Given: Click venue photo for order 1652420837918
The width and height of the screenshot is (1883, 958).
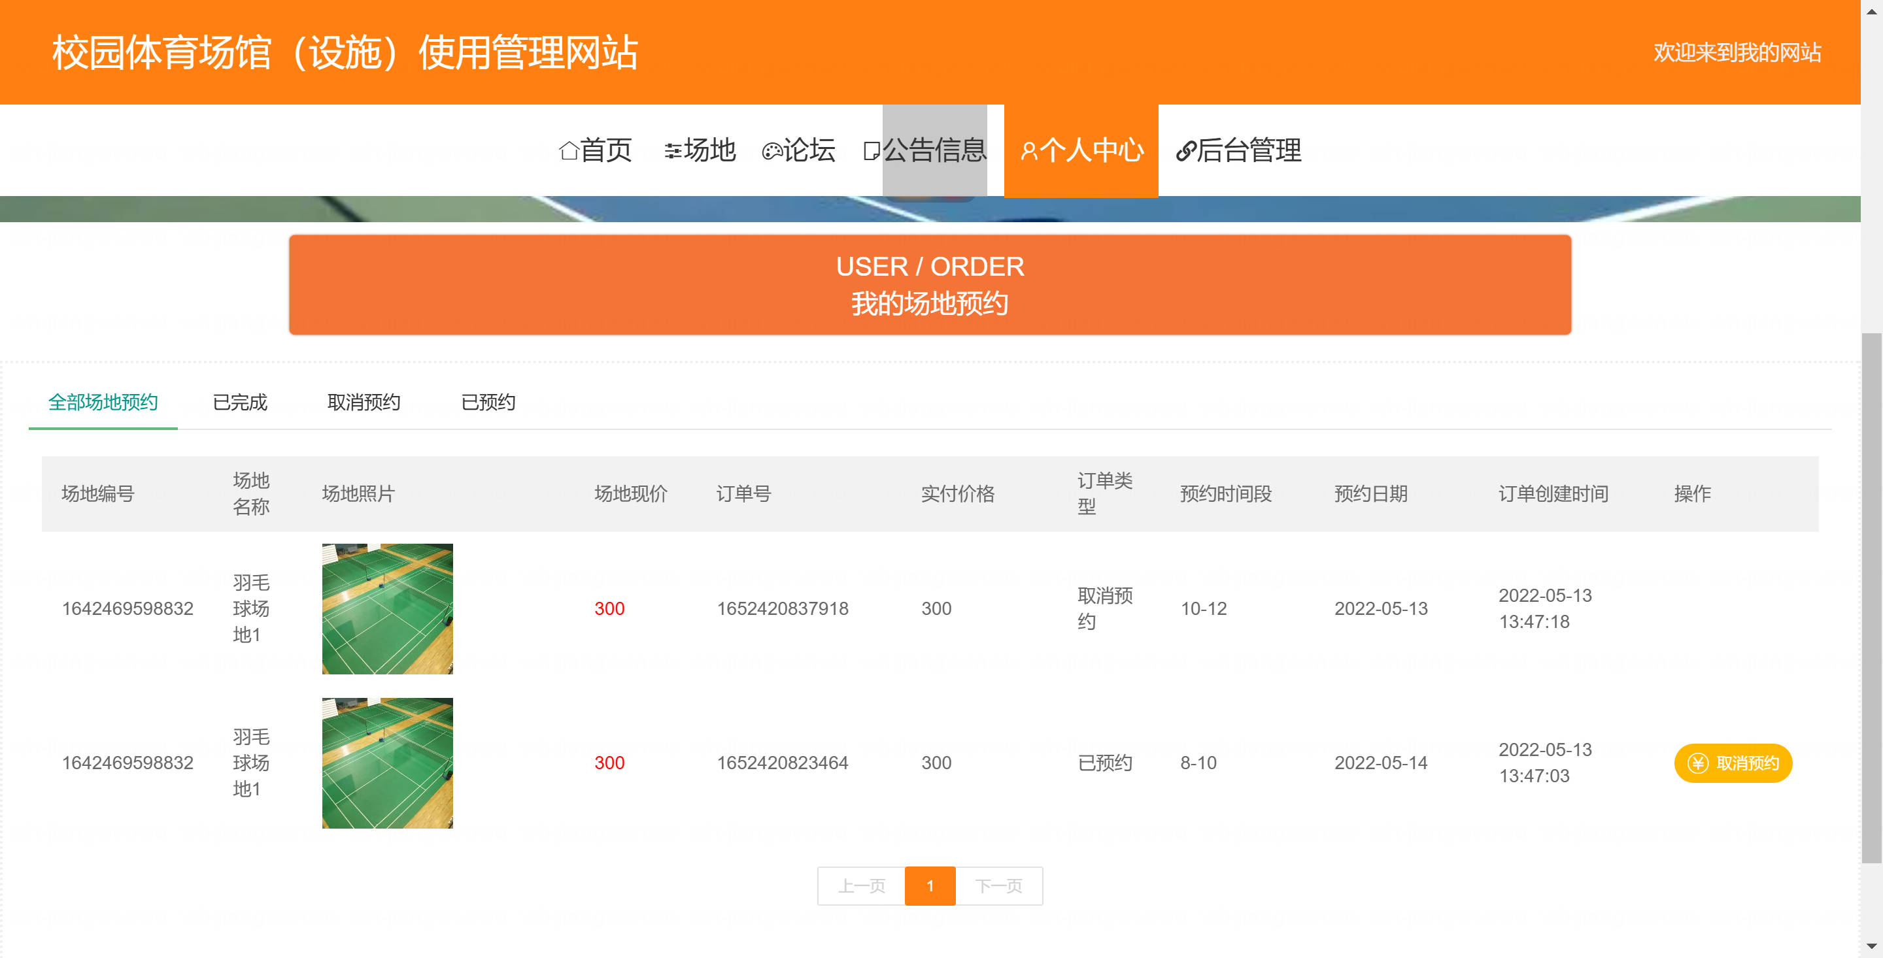Looking at the screenshot, I should click(388, 608).
